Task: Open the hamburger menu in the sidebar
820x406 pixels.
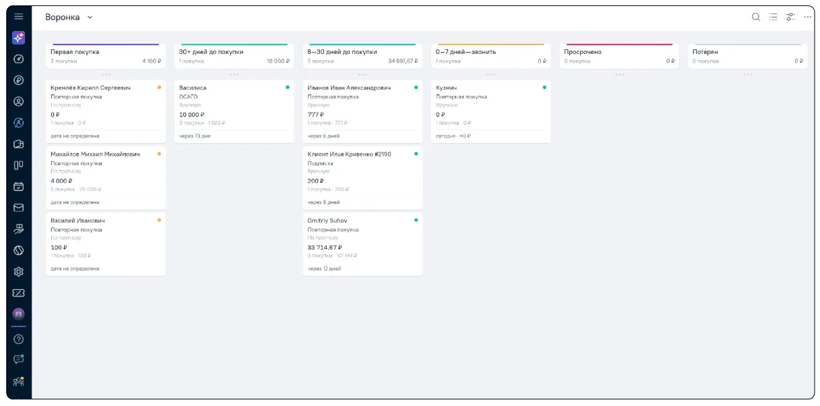Action: coord(18,17)
